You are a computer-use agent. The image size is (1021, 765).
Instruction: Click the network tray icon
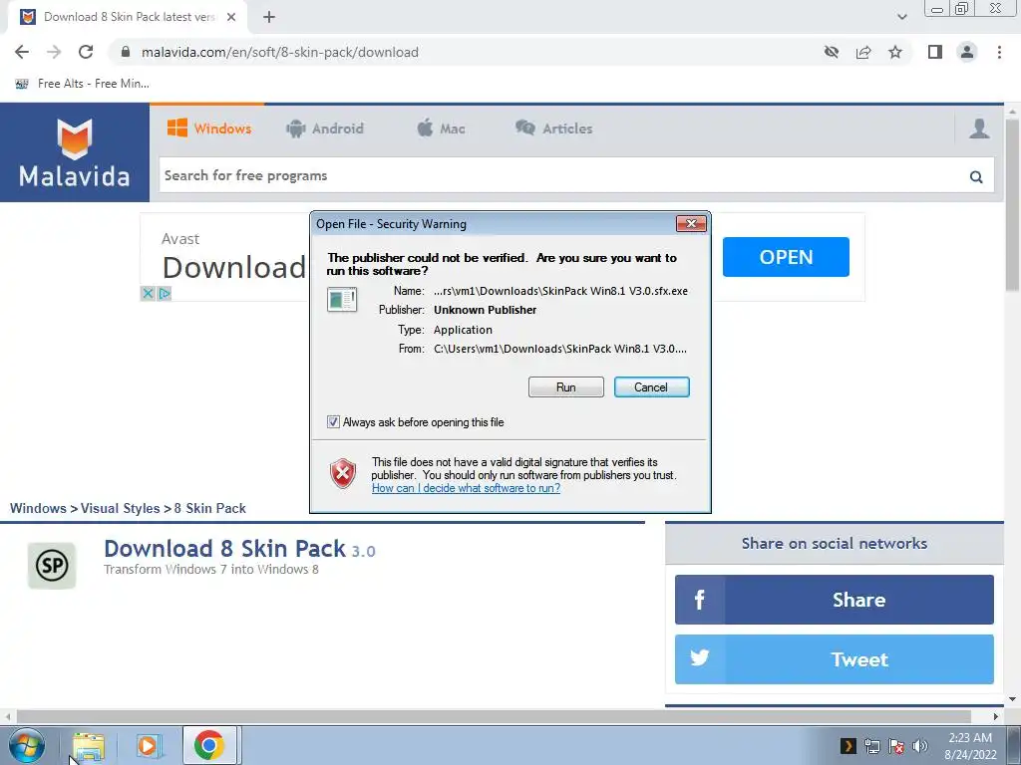point(871,745)
